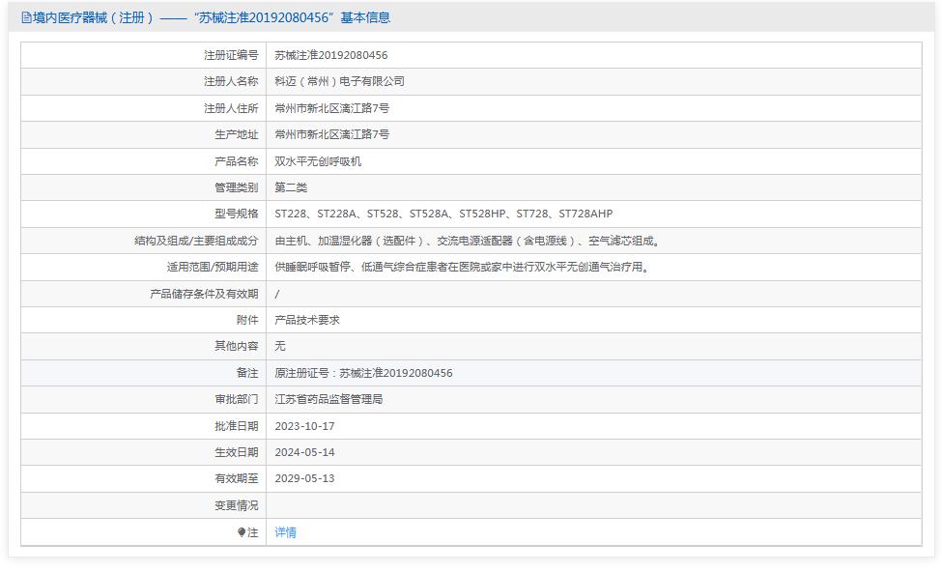Viewport: 942px width, 572px height.
Task: Select the expiry date 2029-05-13
Action: (309, 478)
